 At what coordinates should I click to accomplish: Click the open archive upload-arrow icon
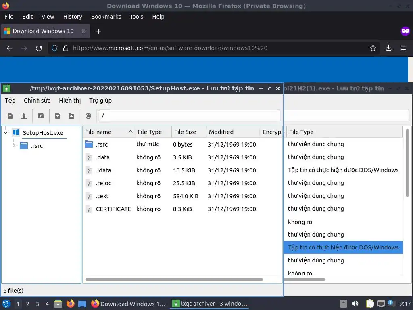pos(24,116)
